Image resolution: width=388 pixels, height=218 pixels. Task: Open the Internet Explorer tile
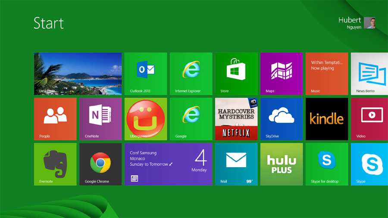191,74
